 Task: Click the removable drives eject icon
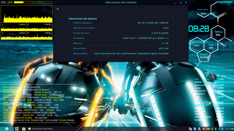204,129
